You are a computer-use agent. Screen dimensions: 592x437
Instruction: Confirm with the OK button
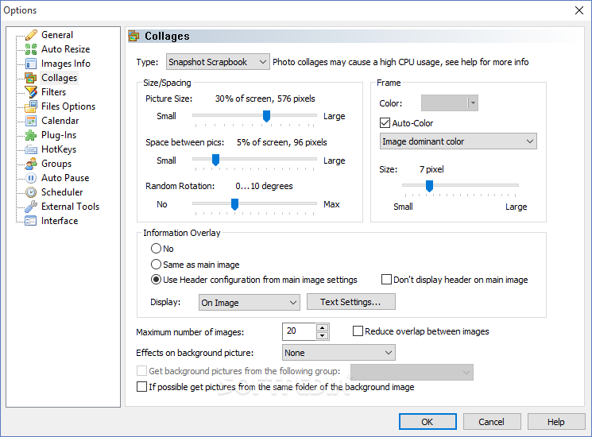[x=428, y=422]
